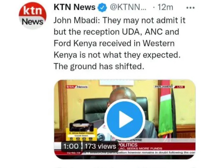The image size is (214, 168).
Task: Click the Parliament Live tag in video
Action: coord(169,87)
